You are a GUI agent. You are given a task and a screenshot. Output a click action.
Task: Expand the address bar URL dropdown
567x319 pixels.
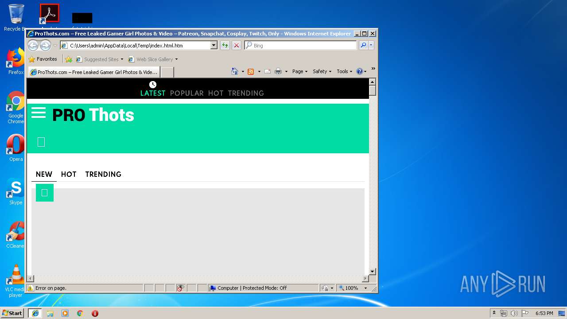coord(214,45)
